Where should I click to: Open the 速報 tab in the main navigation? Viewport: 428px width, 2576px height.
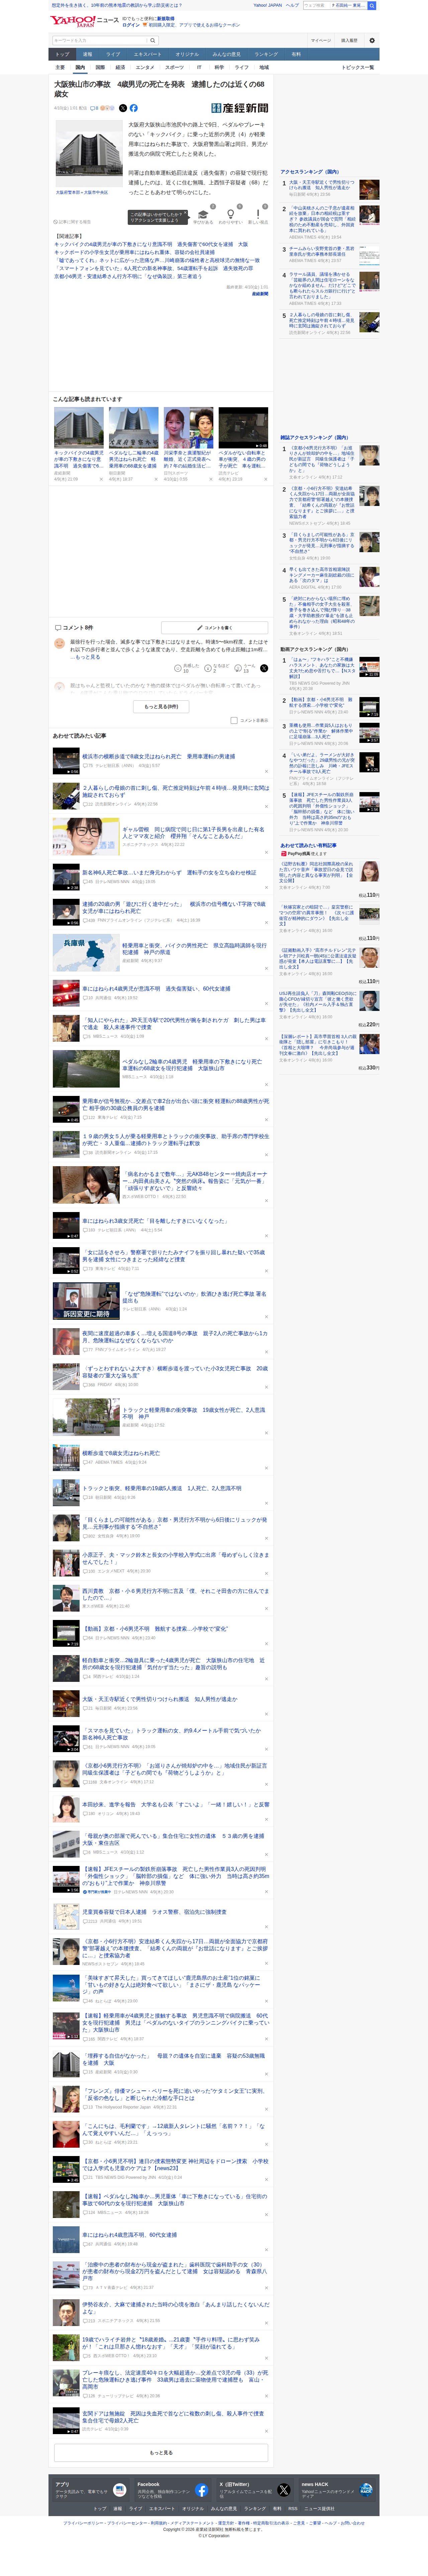pyautogui.click(x=87, y=54)
